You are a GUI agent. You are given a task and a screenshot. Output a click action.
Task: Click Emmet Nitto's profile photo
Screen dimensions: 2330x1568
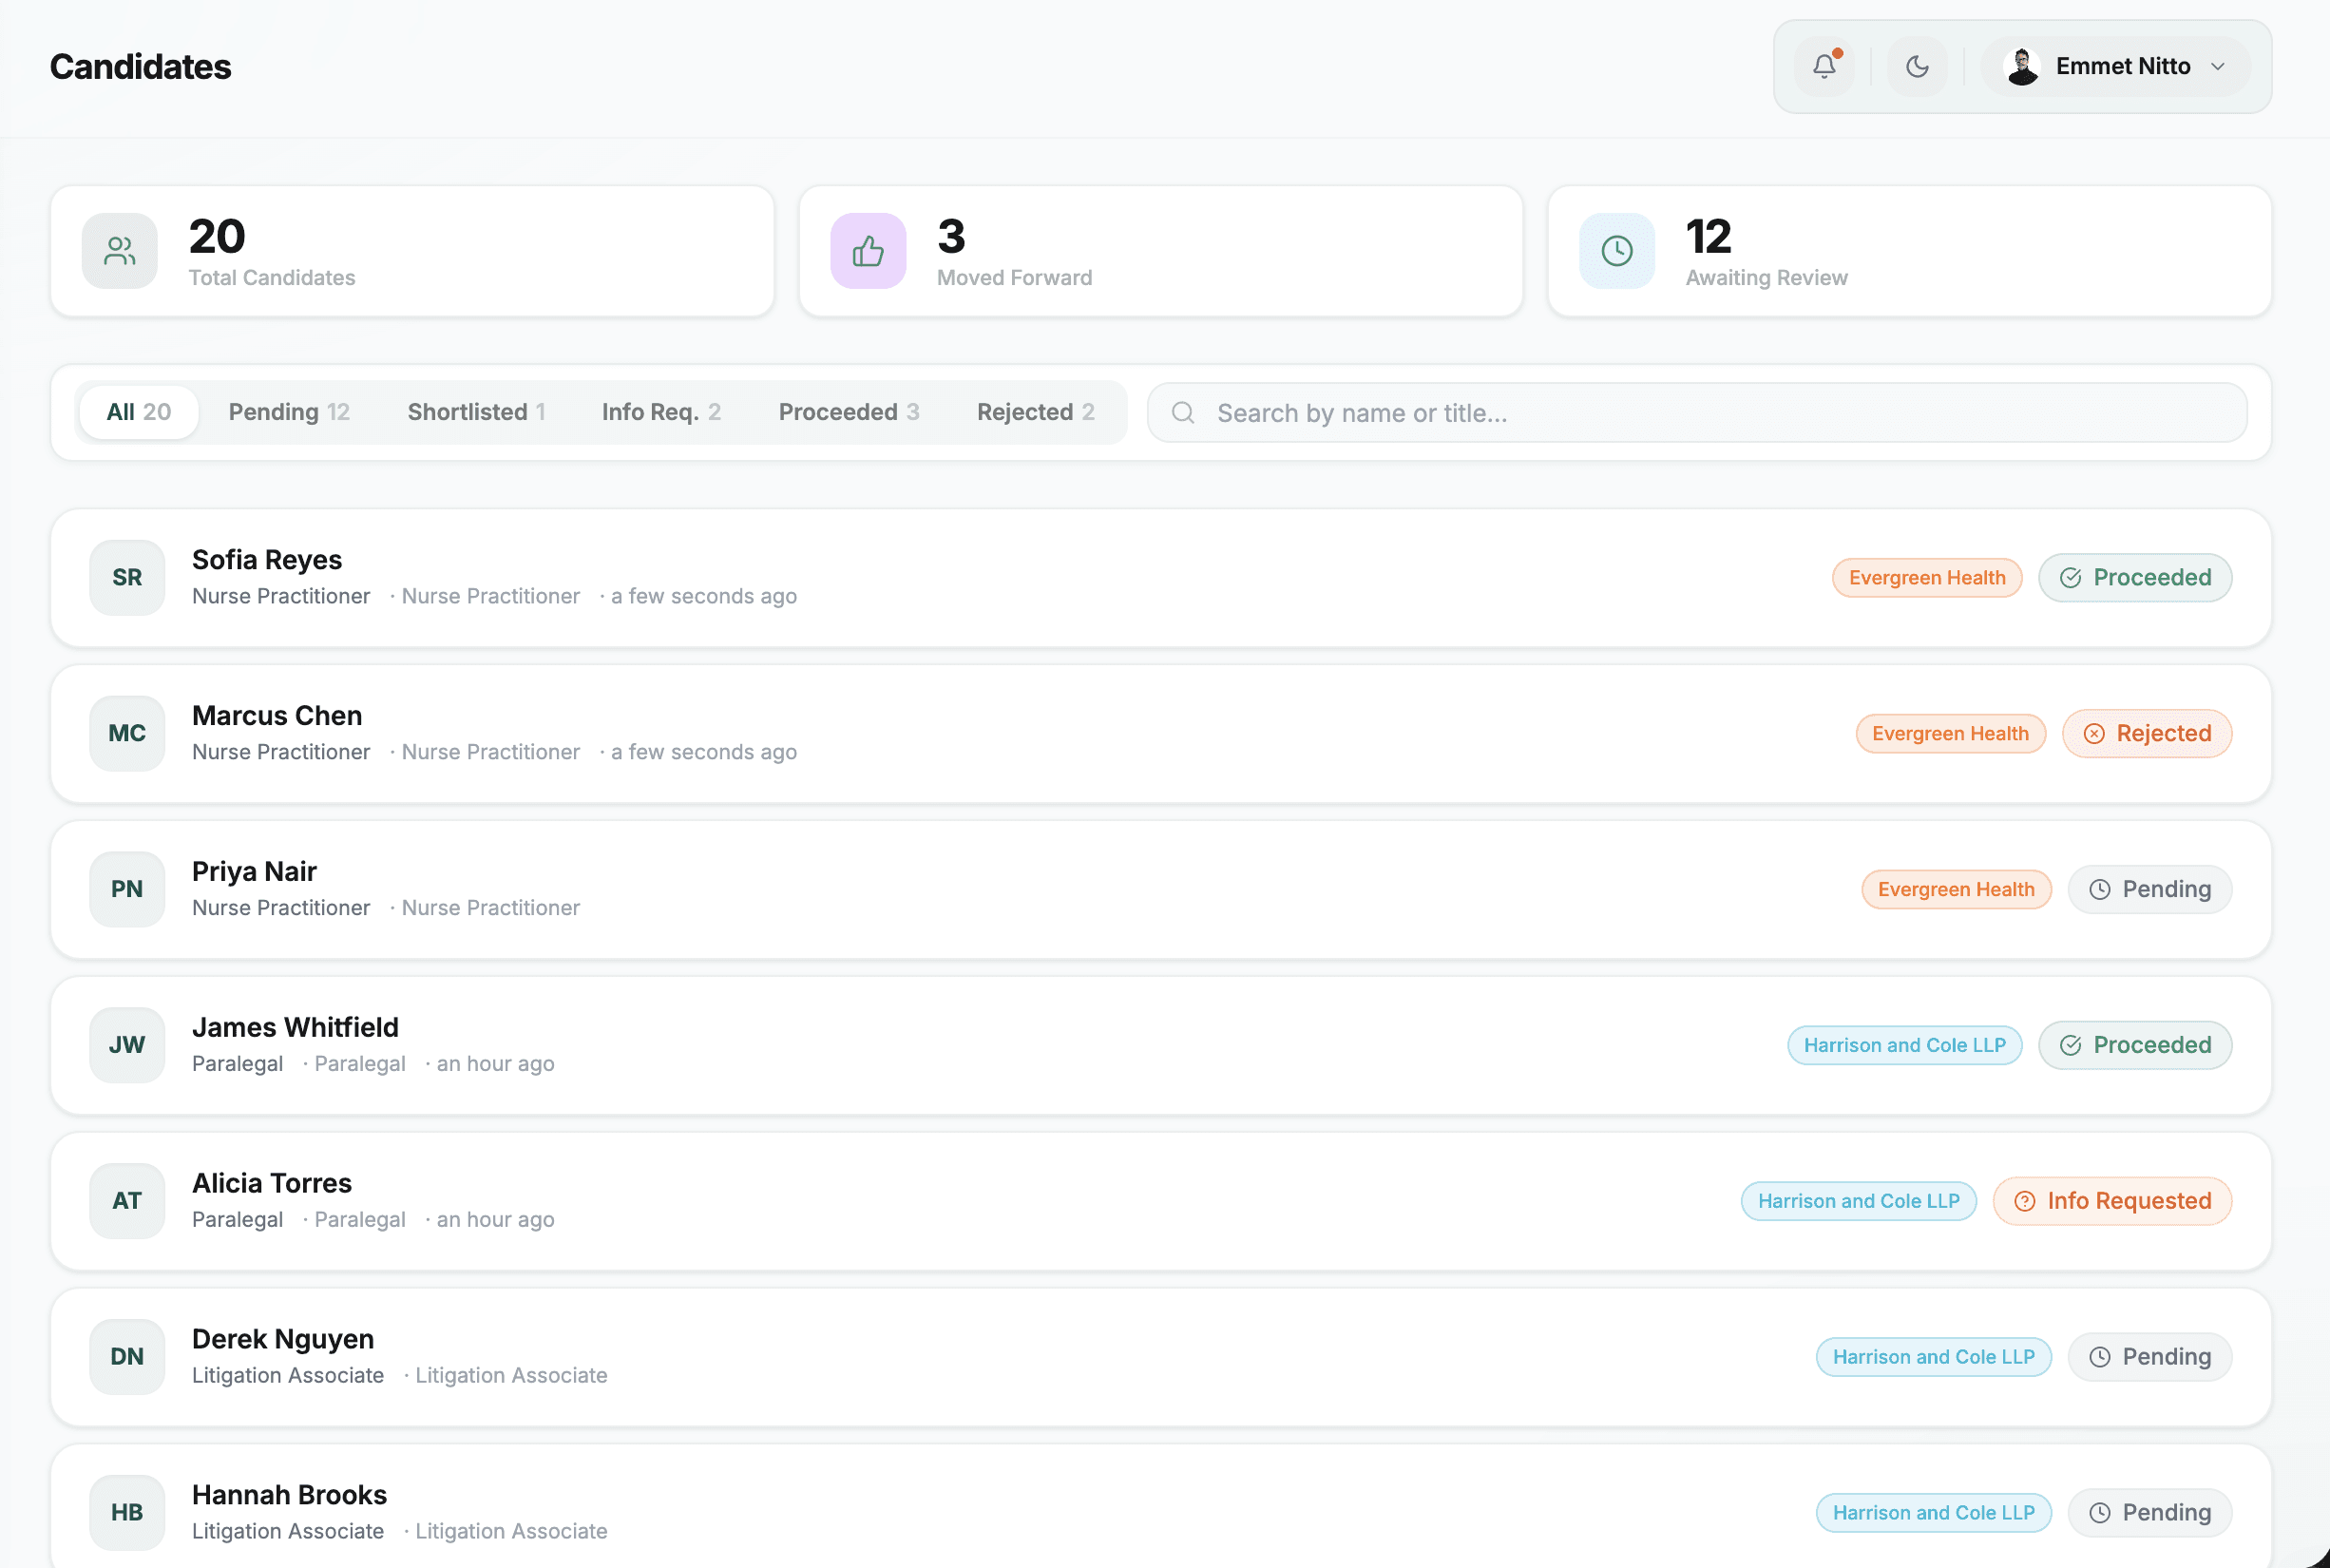pos(2022,66)
